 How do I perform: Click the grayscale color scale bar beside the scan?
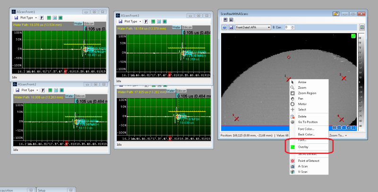(361, 82)
